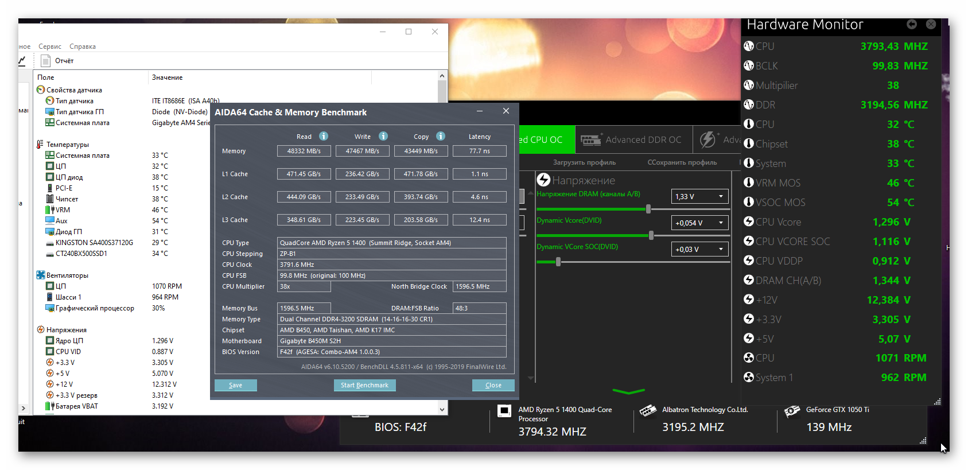Click the info icon next to Copy
Image resolution: width=968 pixels, height=470 pixels.
click(x=441, y=136)
